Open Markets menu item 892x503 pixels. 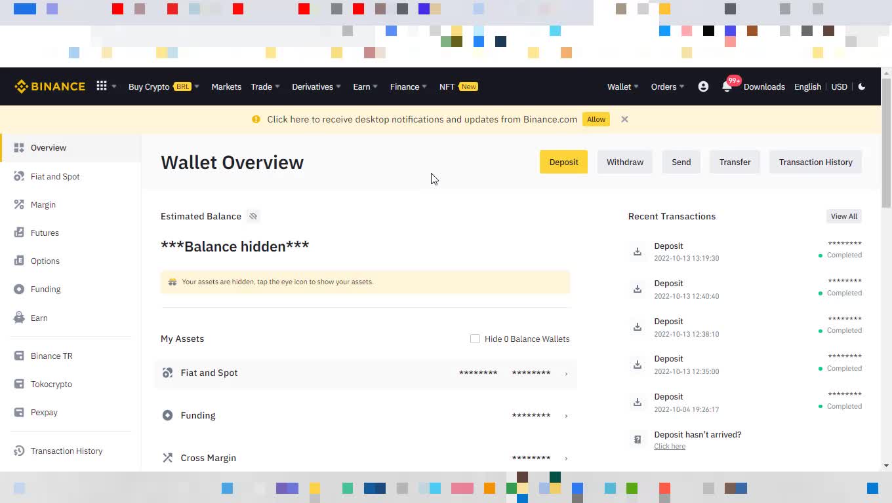point(226,86)
